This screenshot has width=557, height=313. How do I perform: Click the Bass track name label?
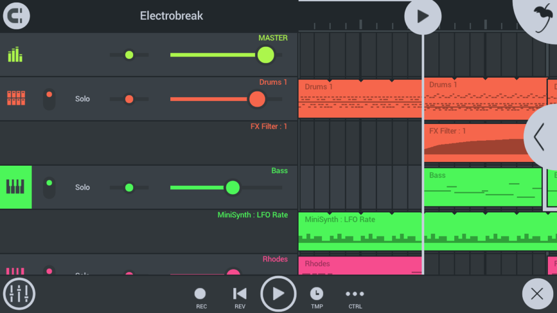(x=279, y=171)
